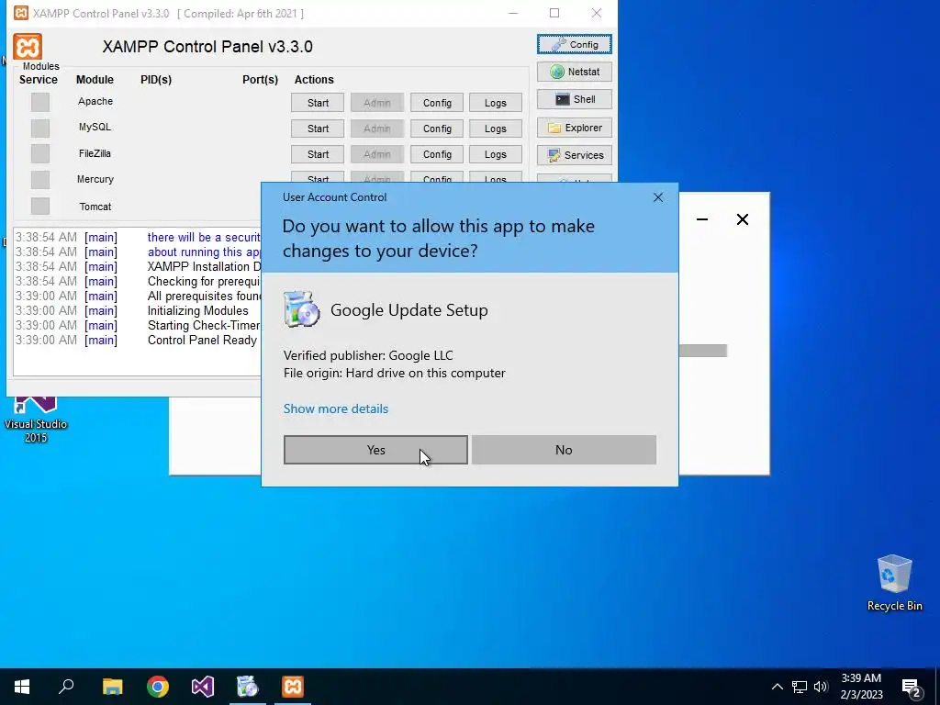The image size is (940, 705).
Task: Click the Mercury module name
Action: pos(95,179)
